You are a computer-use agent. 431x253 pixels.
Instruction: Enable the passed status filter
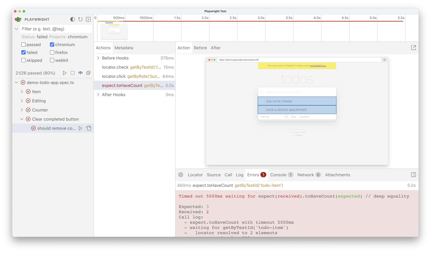pyautogui.click(x=23, y=44)
